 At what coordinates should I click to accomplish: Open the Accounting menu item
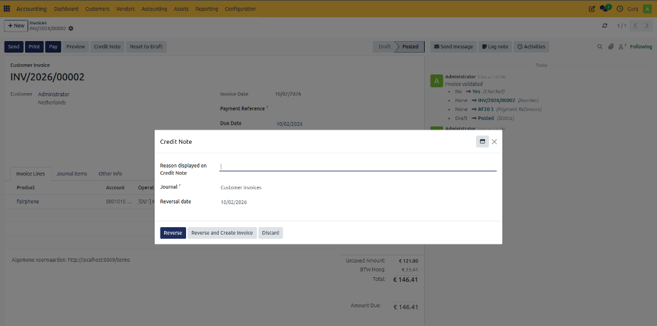pyautogui.click(x=154, y=9)
